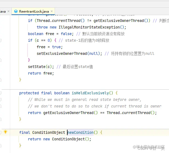
Task: Click the isHeldExclusively method name
Action: 90,93
